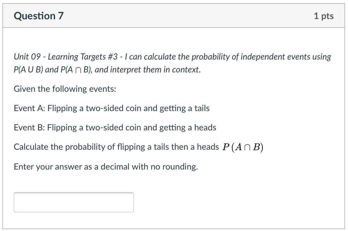This screenshot has height=231, width=348.
Task: Select the Unit 09 learning target text
Action: 172,57
